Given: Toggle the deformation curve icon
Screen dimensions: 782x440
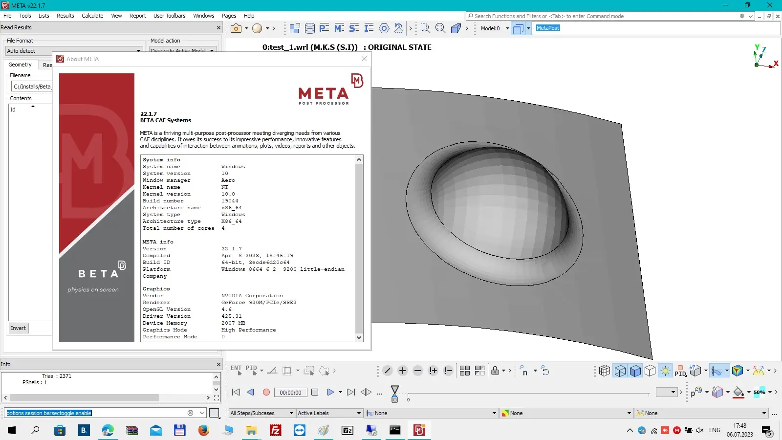Looking at the screenshot, I should pos(717,371).
